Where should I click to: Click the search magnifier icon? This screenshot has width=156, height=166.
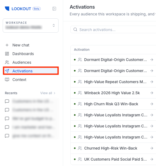75,29
